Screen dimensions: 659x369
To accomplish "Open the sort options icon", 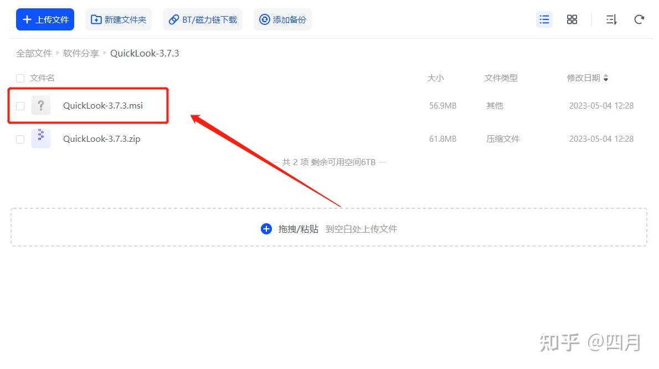I will [x=611, y=19].
